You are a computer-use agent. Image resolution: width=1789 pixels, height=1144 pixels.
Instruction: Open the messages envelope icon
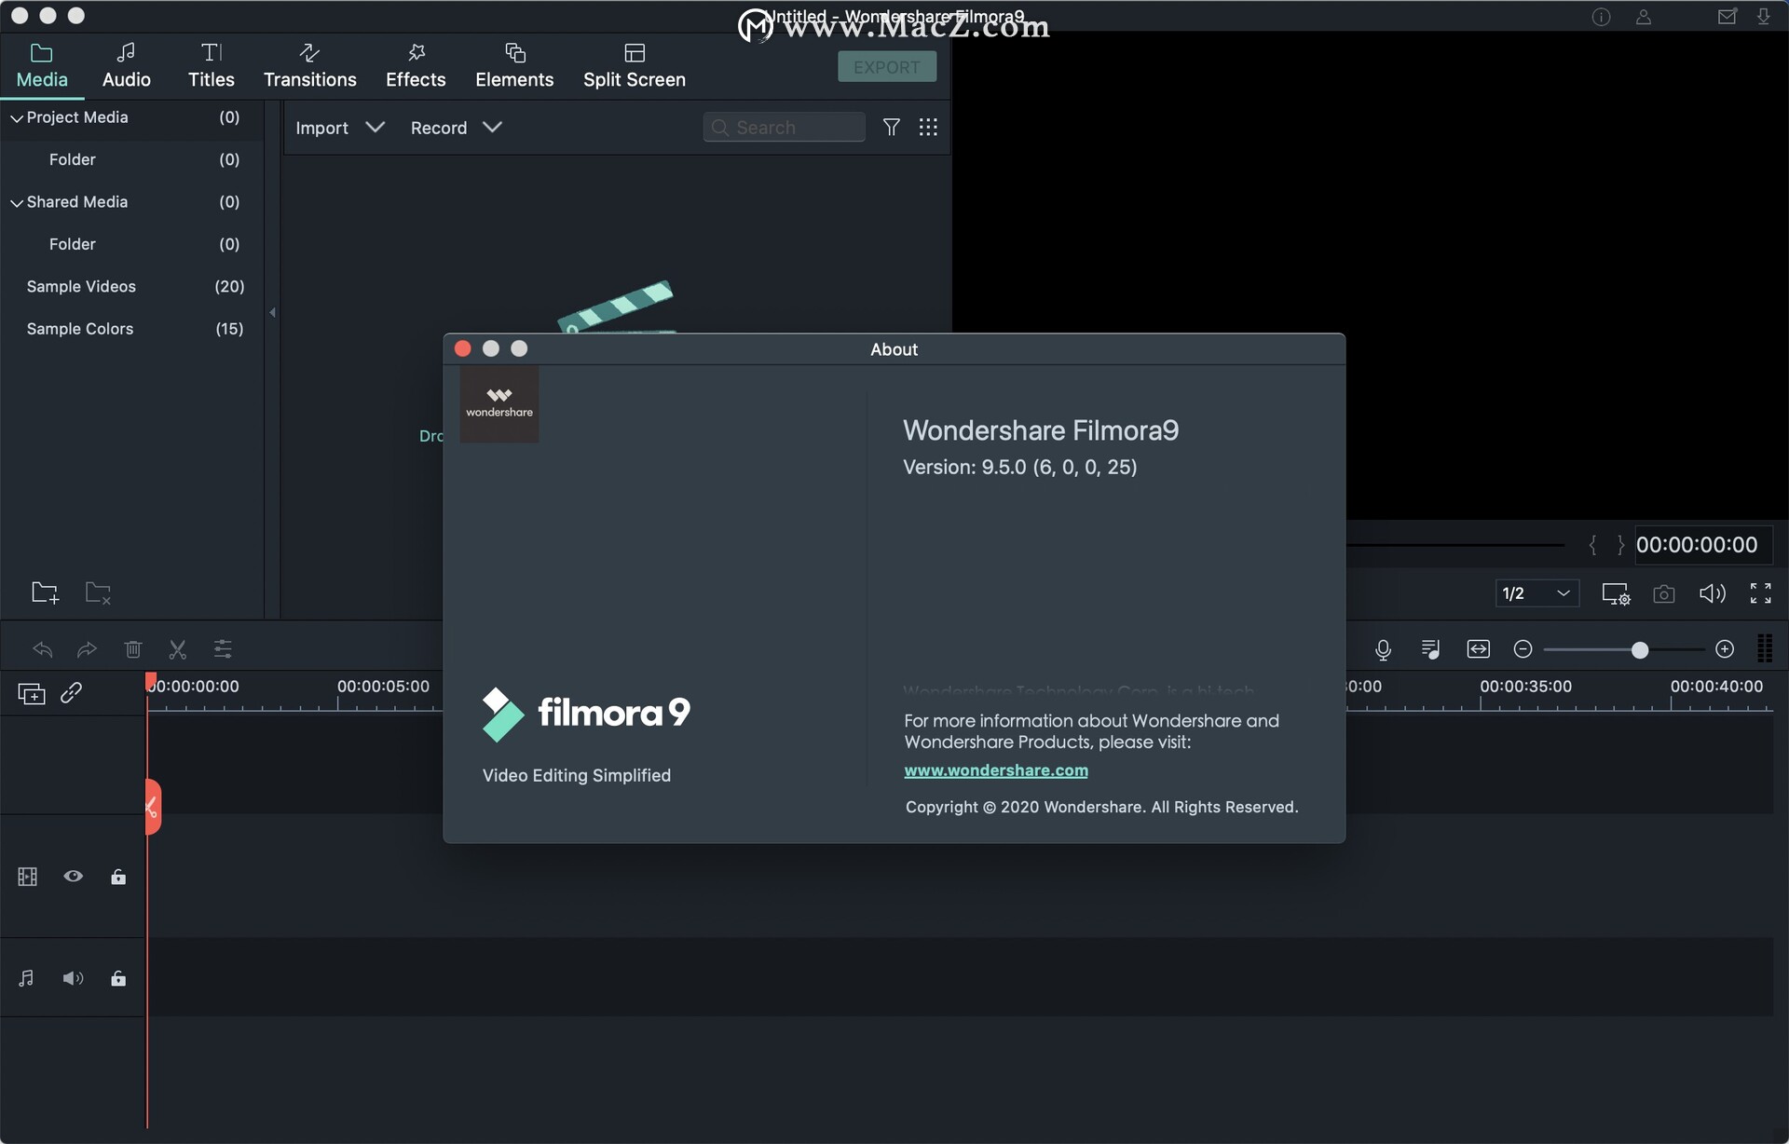pos(1727,17)
